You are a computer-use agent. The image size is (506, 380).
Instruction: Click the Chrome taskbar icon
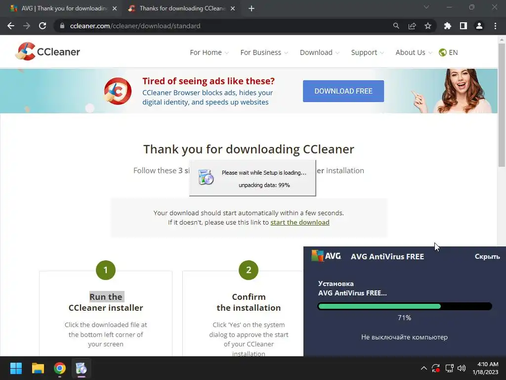point(60,368)
